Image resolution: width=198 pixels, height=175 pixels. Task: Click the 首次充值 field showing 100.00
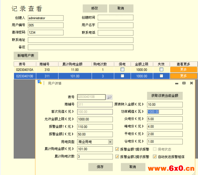pos(95,112)
